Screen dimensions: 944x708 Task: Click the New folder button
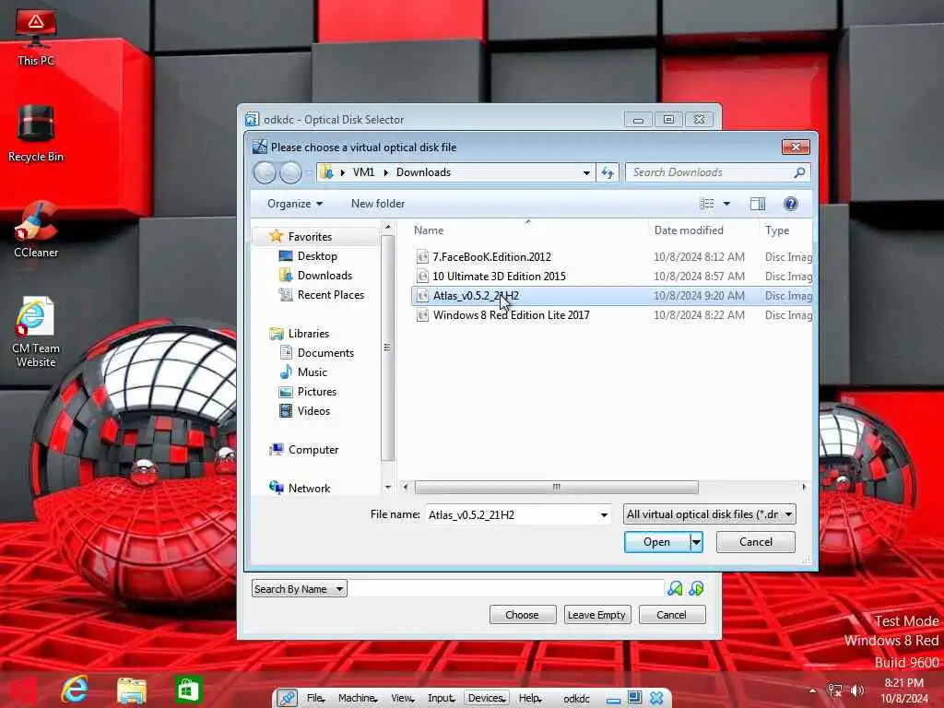click(378, 204)
